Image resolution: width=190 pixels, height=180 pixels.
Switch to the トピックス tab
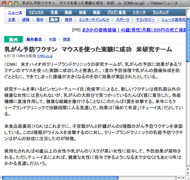tap(36, 12)
